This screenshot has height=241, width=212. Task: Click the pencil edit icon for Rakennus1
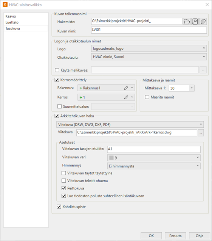pos(126,88)
